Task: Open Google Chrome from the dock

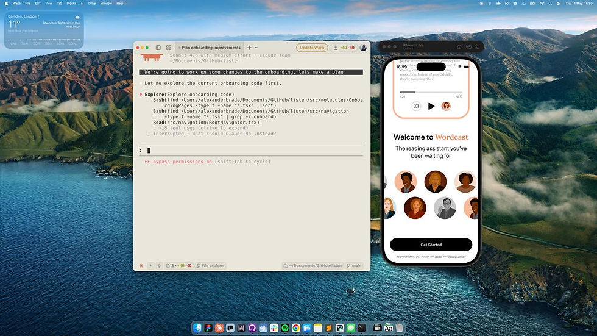Action: click(296, 327)
